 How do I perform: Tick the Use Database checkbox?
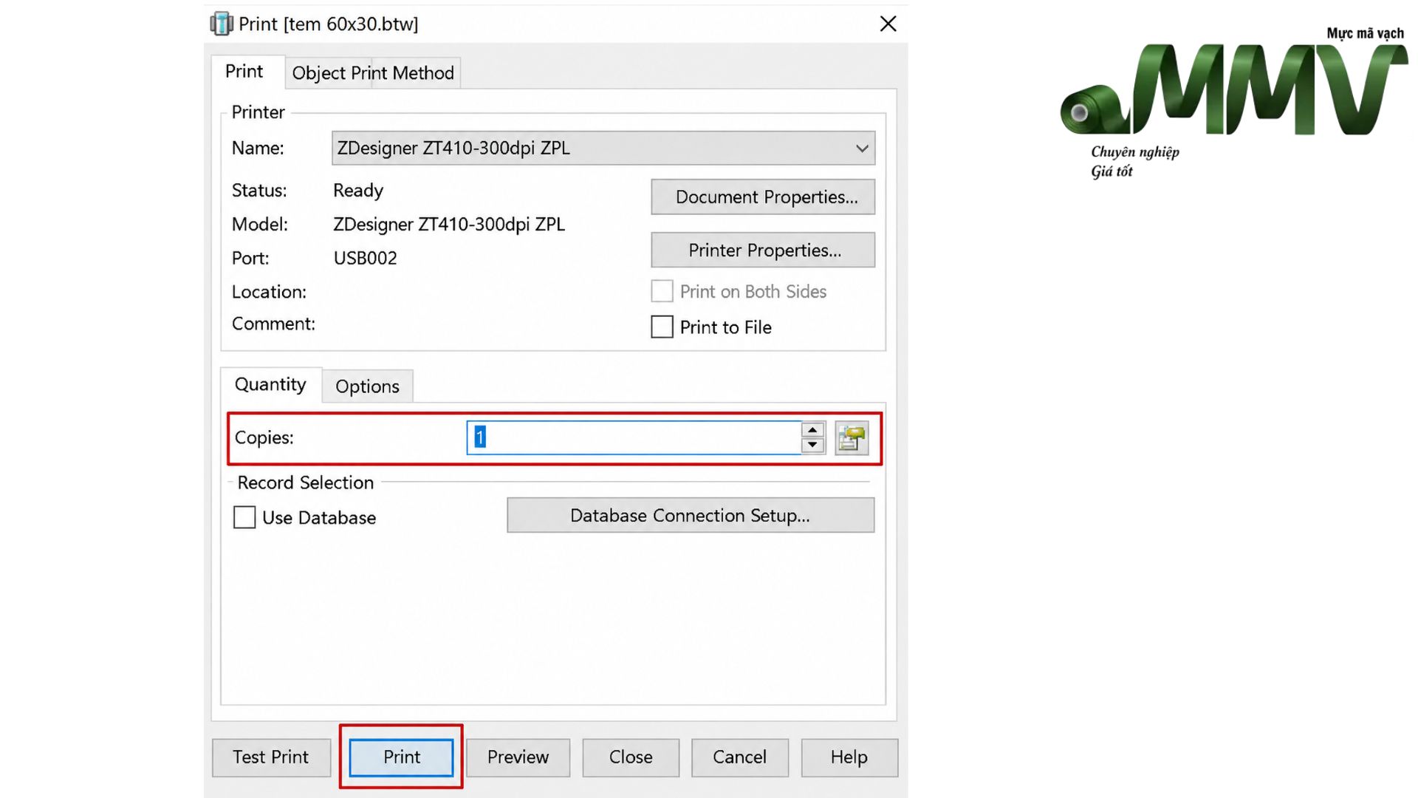coord(244,517)
